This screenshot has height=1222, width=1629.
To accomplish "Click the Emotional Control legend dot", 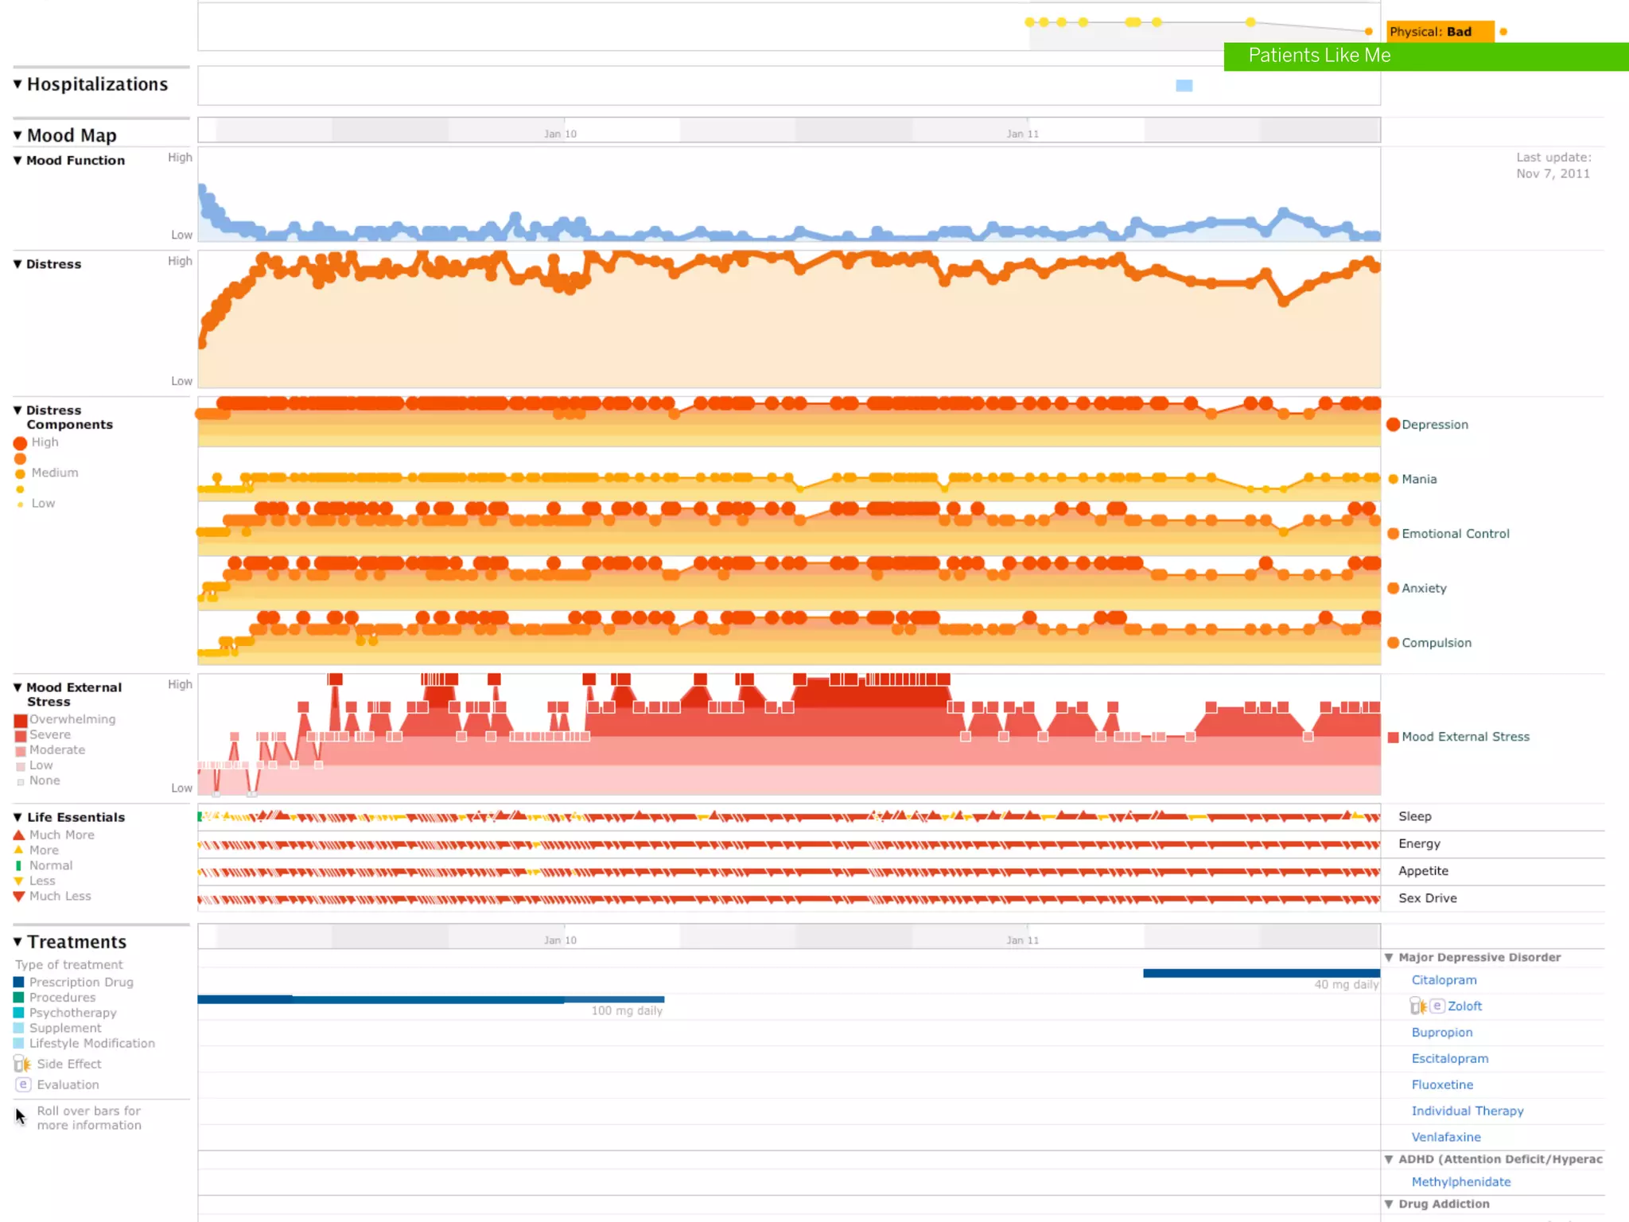I will [x=1393, y=534].
